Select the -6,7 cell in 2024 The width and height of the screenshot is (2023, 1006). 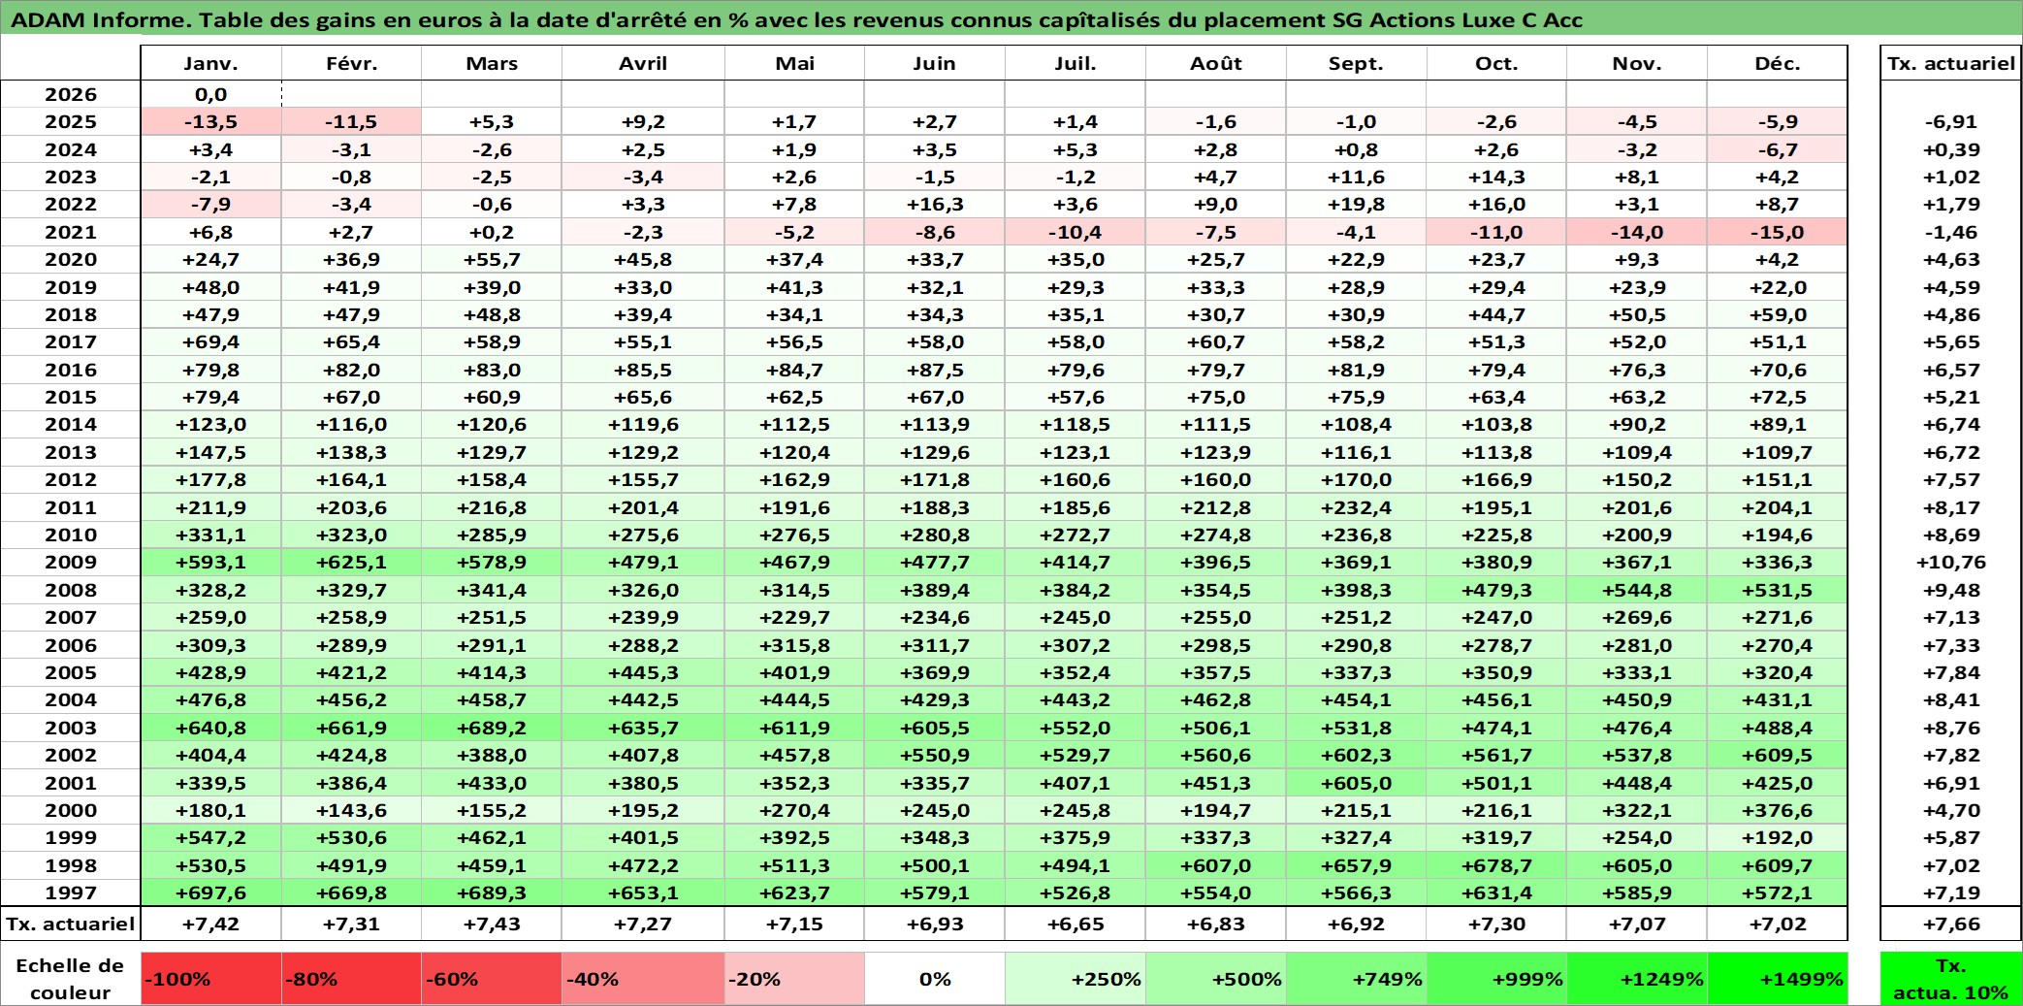(1778, 149)
